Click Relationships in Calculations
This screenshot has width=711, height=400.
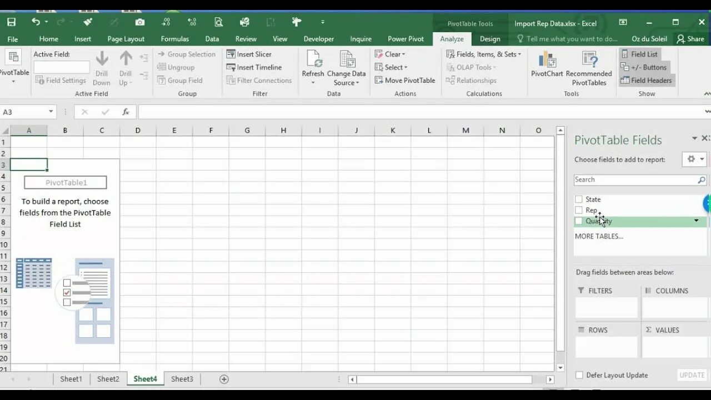coord(472,80)
